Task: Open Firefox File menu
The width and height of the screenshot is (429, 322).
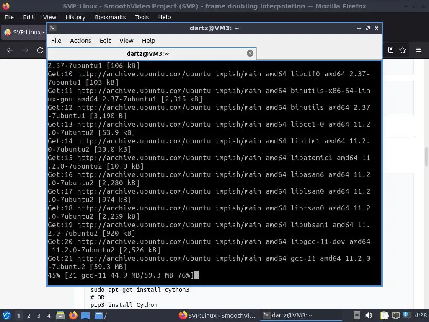Action: coord(9,17)
